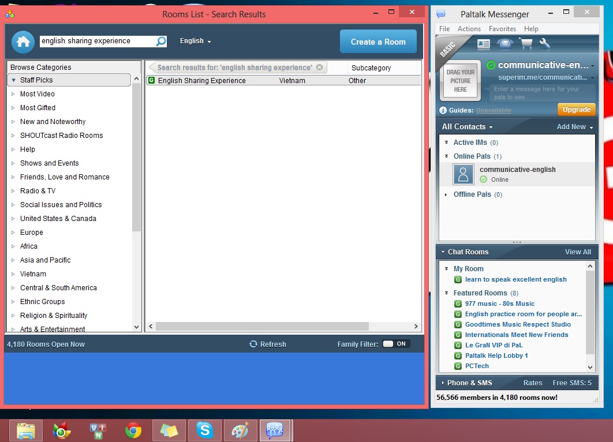The image size is (613, 442).
Task: Open Skype from the taskbar
Action: coord(205,430)
